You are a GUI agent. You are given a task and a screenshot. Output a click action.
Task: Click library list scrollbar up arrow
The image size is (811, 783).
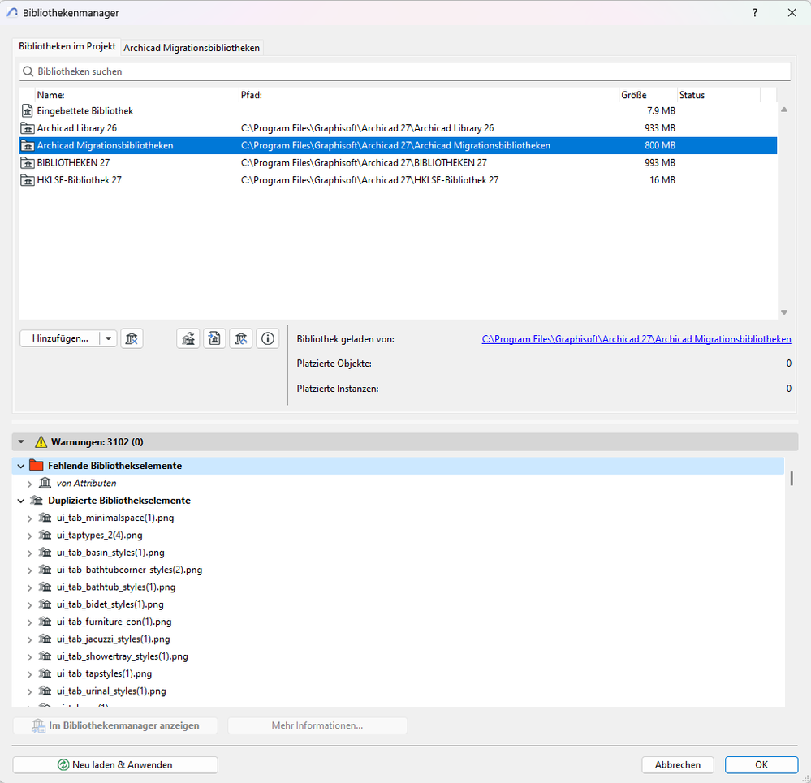784,110
